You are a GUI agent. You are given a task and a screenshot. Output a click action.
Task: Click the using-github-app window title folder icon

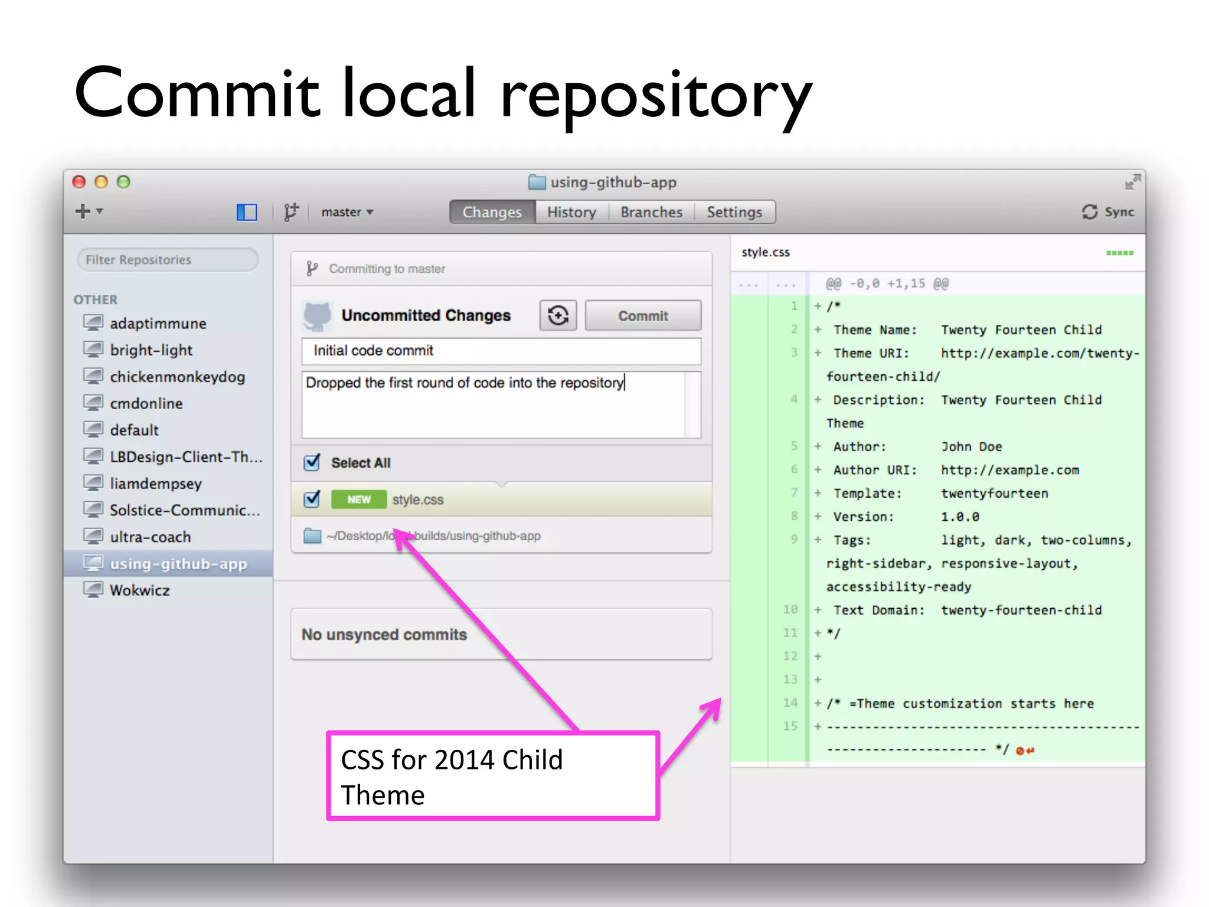click(537, 182)
